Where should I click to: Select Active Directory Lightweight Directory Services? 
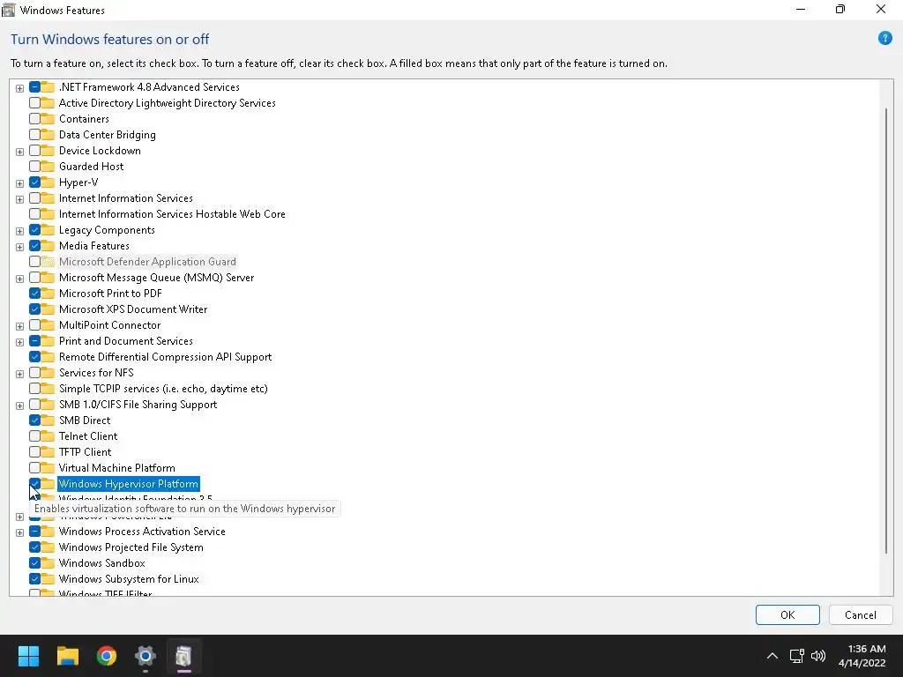click(x=167, y=103)
